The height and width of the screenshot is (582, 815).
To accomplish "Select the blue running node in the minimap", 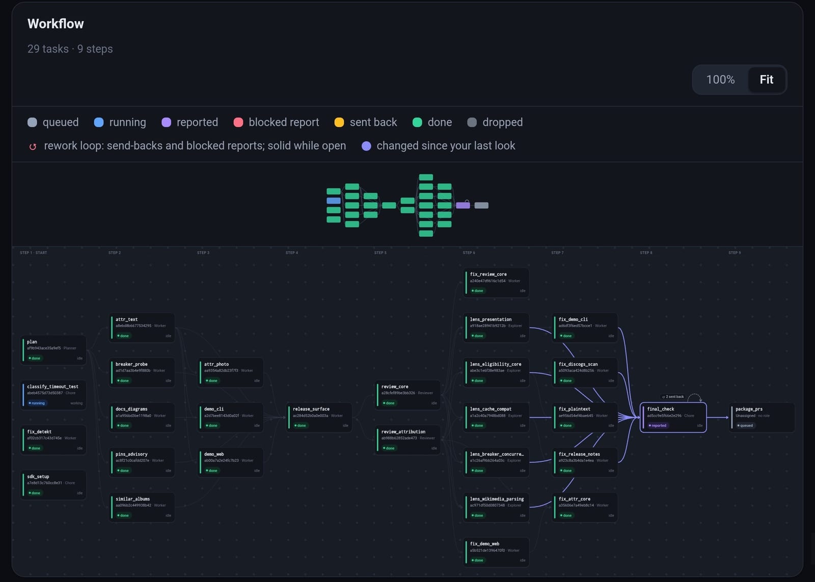I will (x=334, y=201).
